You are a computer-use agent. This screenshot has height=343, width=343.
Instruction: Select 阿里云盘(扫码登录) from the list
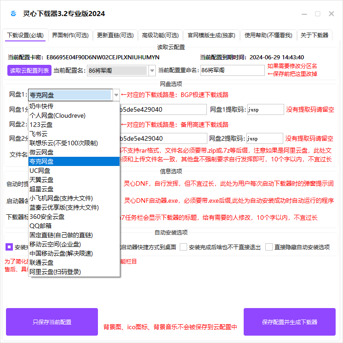[x=55, y=272]
